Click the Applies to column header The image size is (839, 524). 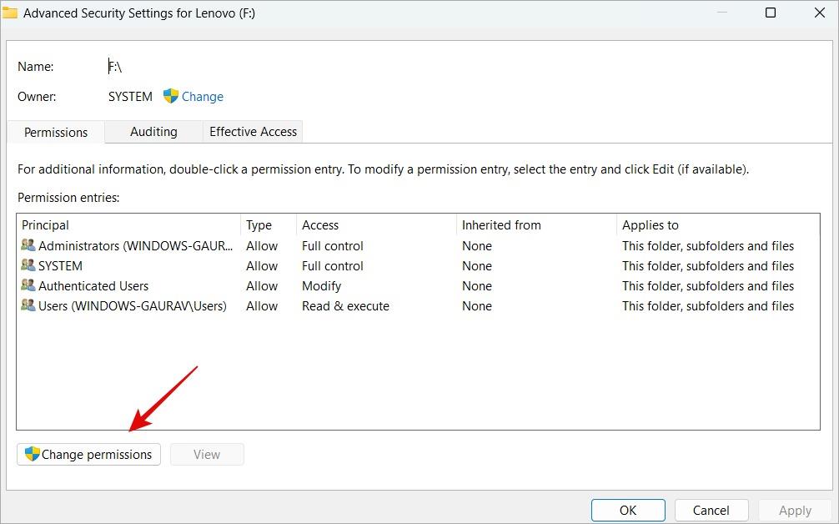pyautogui.click(x=717, y=224)
